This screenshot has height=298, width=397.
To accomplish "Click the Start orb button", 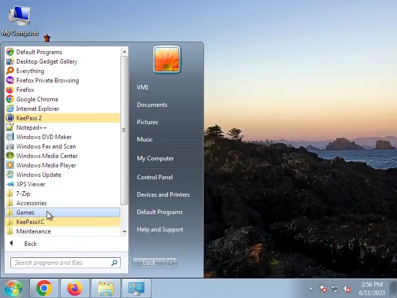I will click(x=13, y=289).
